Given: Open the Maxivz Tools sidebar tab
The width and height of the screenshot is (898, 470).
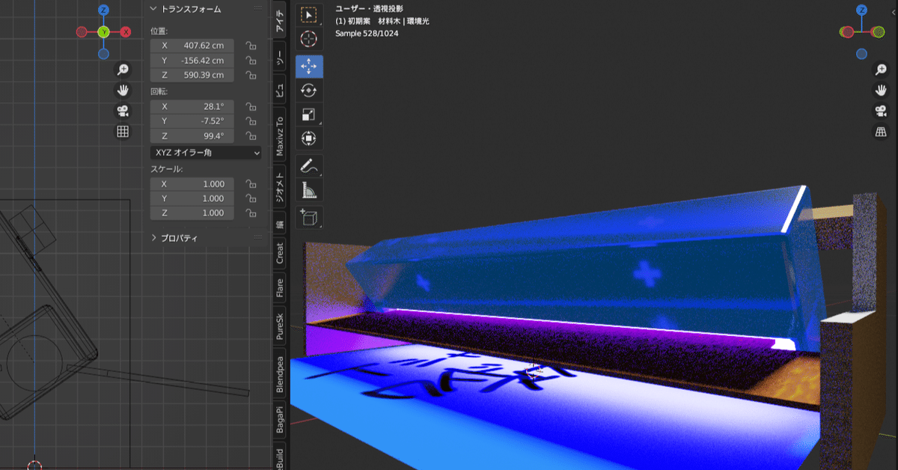Looking at the screenshot, I should 279,135.
